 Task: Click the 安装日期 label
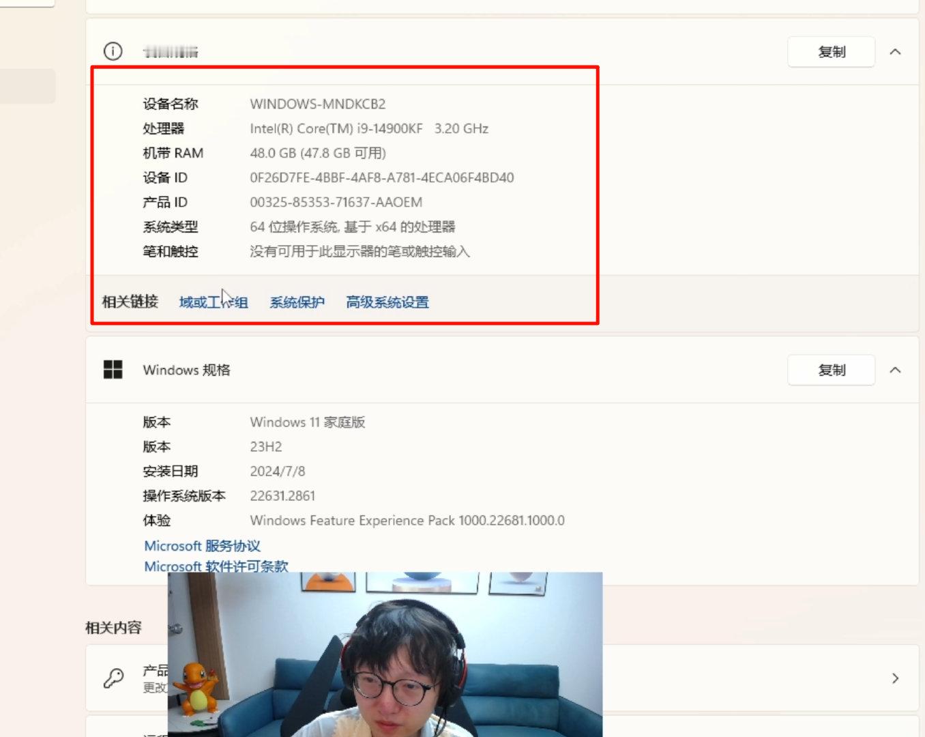click(171, 471)
